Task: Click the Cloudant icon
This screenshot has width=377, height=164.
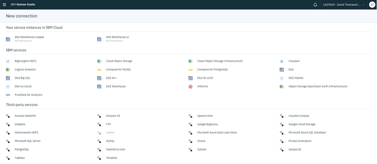Action: click(282, 61)
